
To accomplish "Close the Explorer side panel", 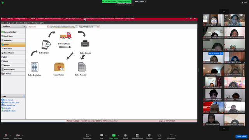I will coord(24,26).
